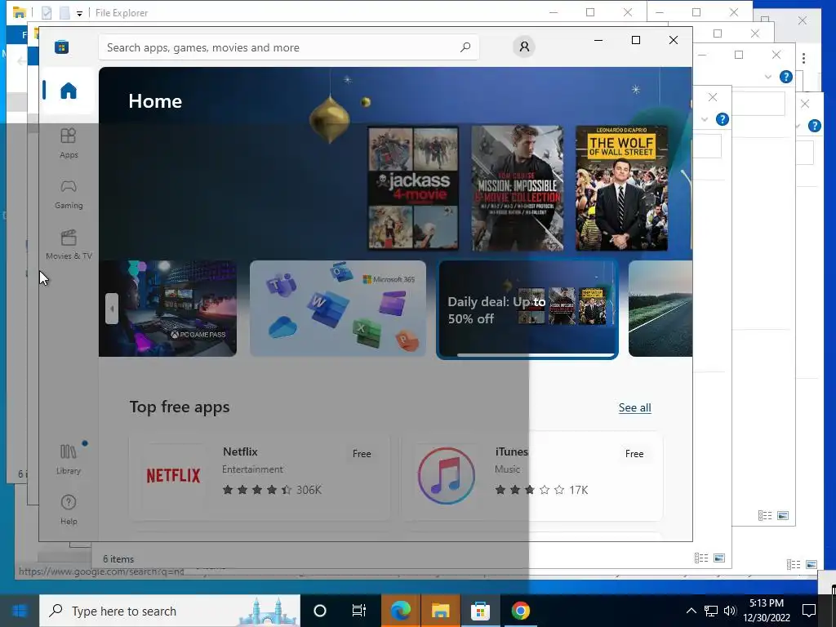Screen dimensions: 836x627
Task: Click the File Explorer folder title icon
Action: (x=20, y=11)
